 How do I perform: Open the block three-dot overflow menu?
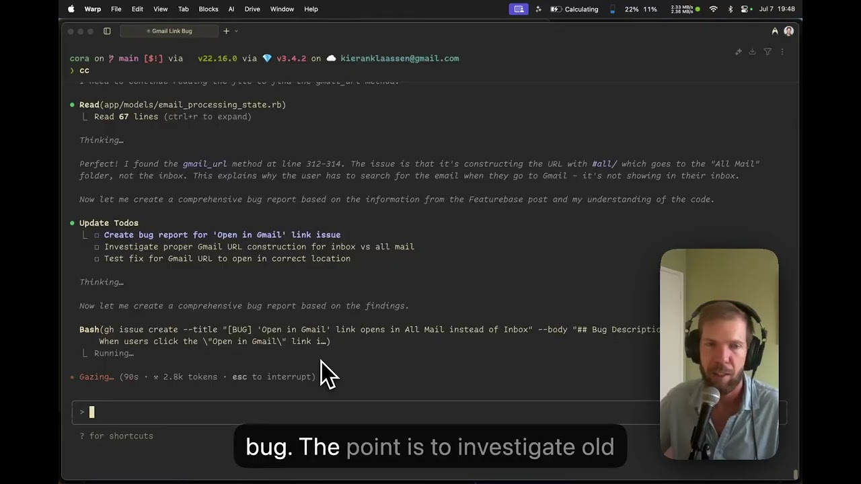point(782,52)
